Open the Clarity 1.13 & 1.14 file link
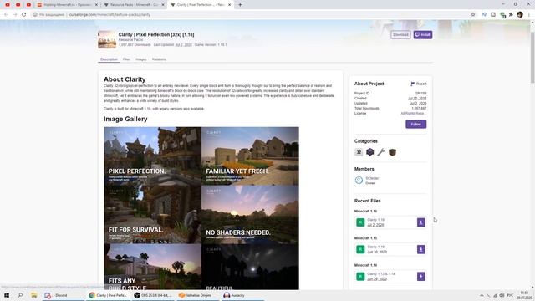This screenshot has height=301, width=535. click(381, 274)
